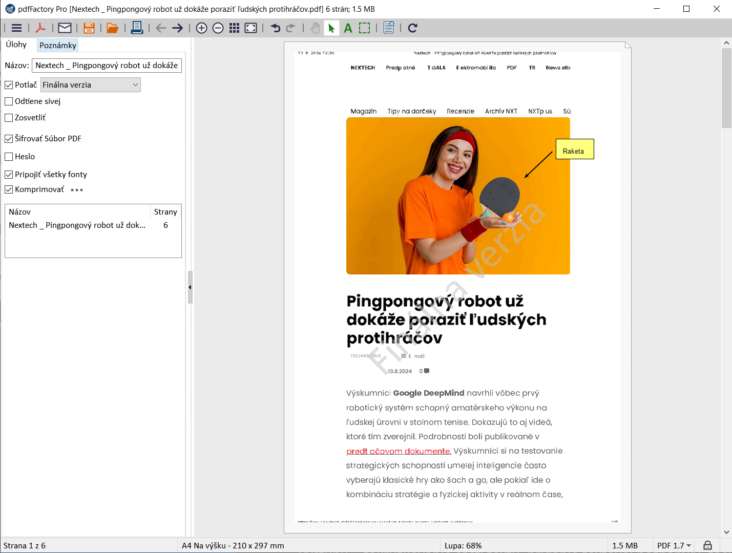
Task: Open the hamburger menu in the toolbar
Action: click(x=16, y=28)
